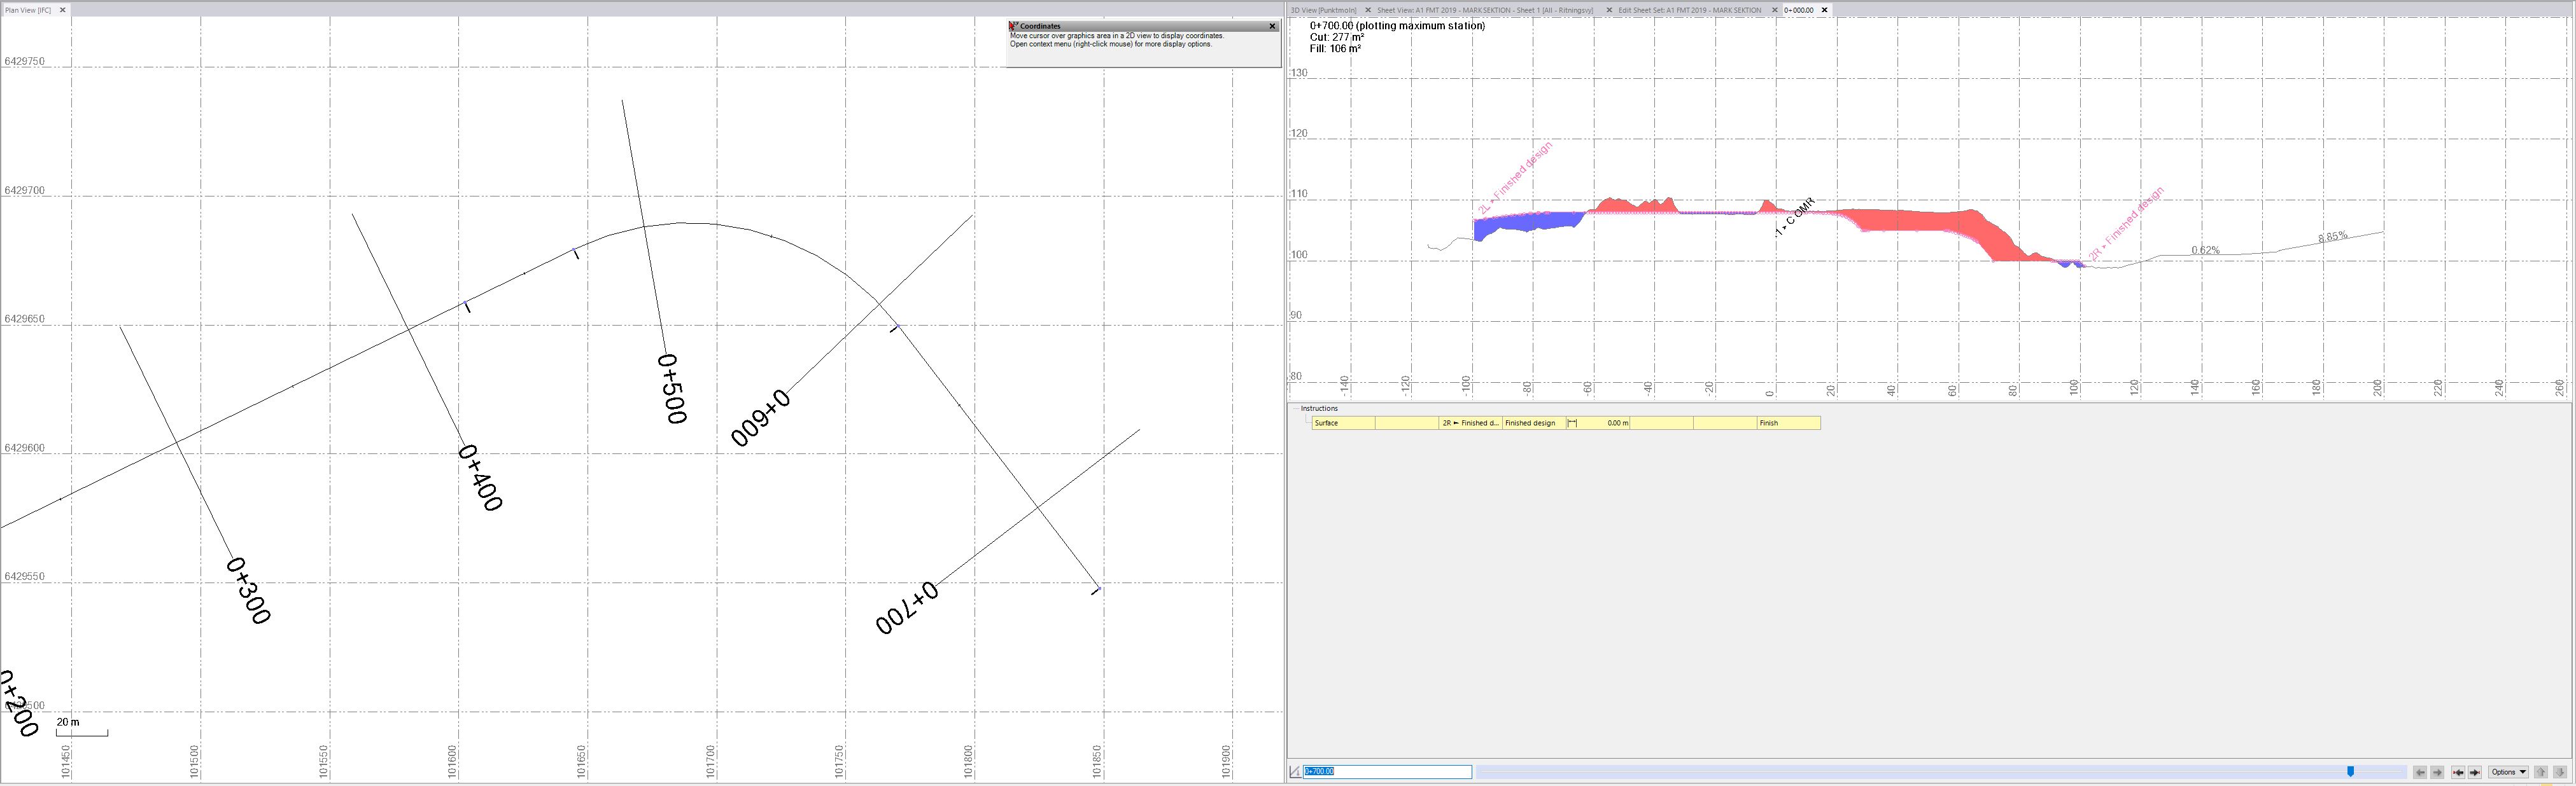Click the move instruction down arrow

(x=2559, y=772)
